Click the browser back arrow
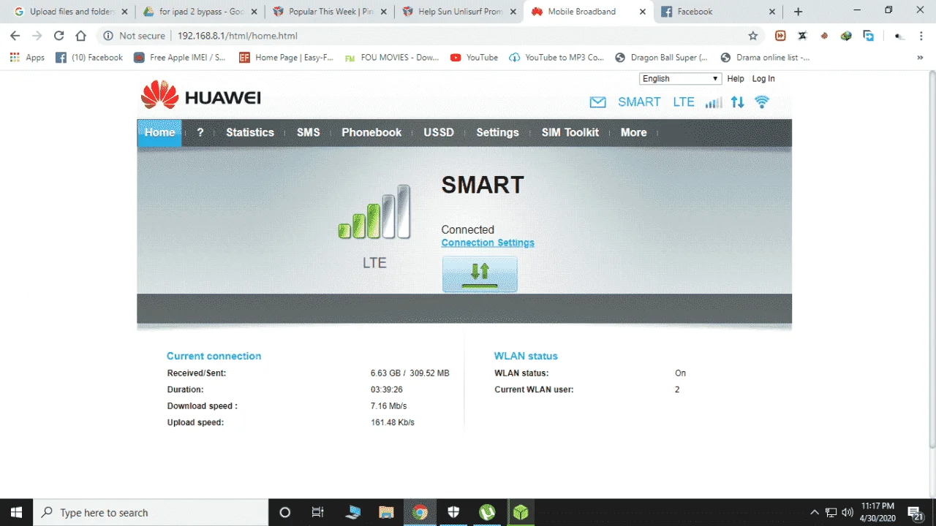Screen dimensions: 936x526 15,36
